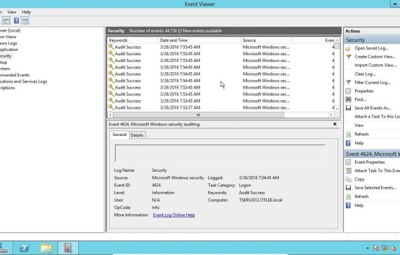Click the event list scroll down arrow

[x=337, y=109]
